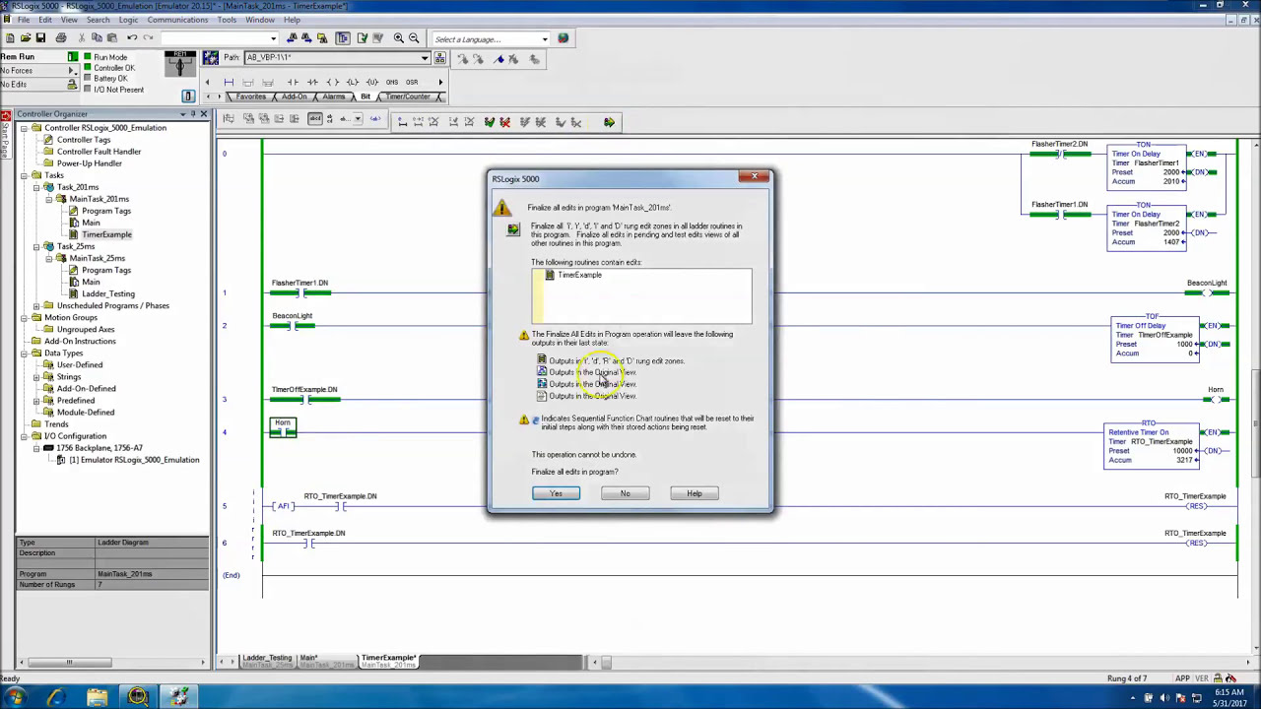Image resolution: width=1261 pixels, height=709 pixels.
Task: Click the Cancel Pending Edits red X icon
Action: pos(505,122)
